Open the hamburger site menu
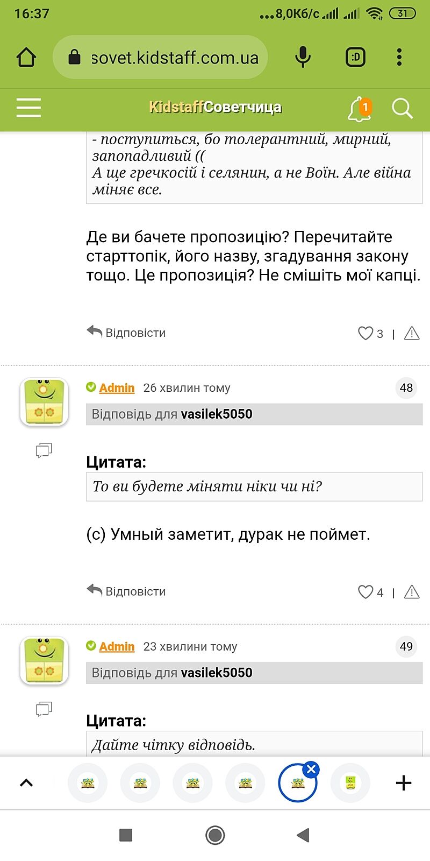 click(28, 108)
